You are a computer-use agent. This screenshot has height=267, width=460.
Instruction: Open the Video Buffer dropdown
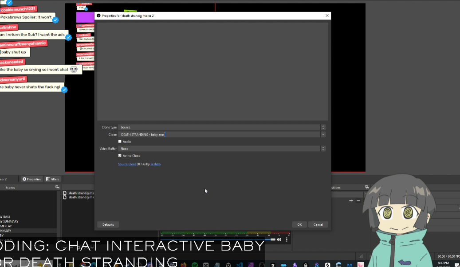pyautogui.click(x=220, y=149)
